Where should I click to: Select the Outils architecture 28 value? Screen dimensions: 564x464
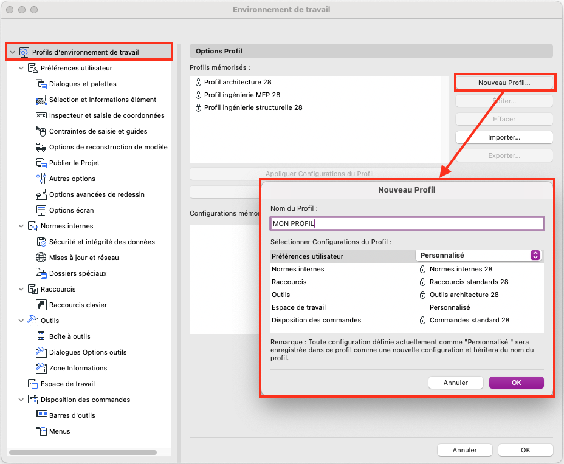(x=464, y=295)
